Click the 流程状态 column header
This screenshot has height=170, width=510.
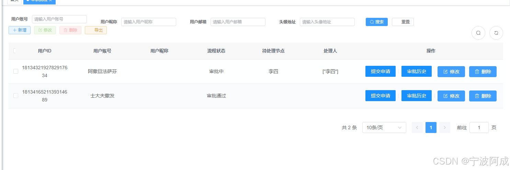(216, 51)
